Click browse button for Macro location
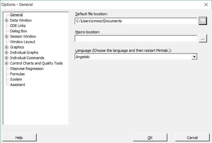212x143 pixels. pyautogui.click(x=203, y=39)
